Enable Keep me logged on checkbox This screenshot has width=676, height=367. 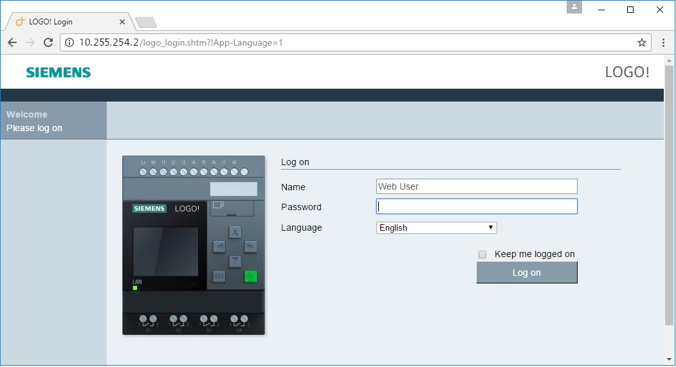point(482,254)
